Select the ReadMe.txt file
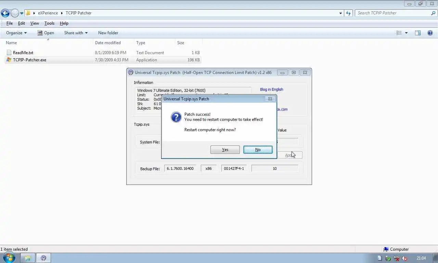The width and height of the screenshot is (438, 263). point(23,53)
